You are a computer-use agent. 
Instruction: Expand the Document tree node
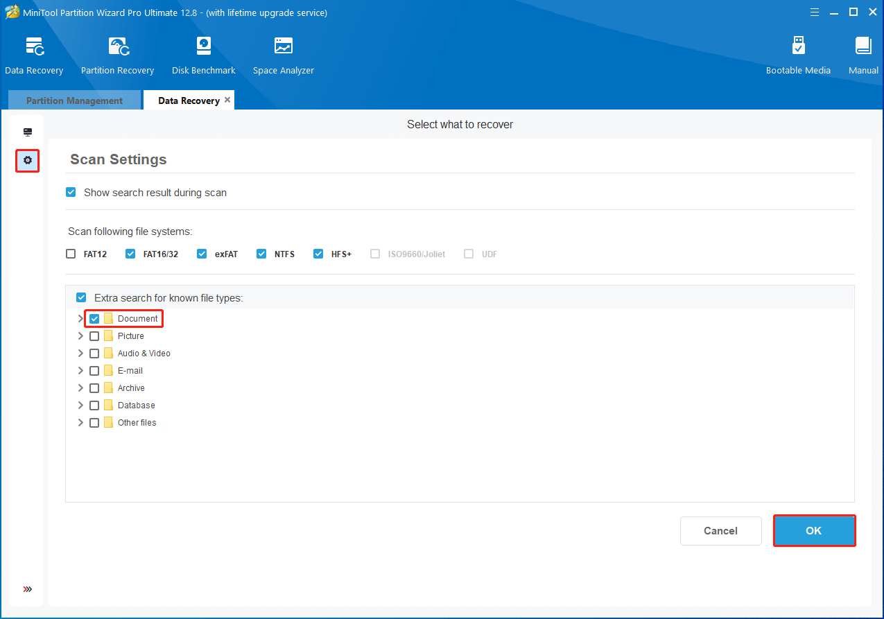coord(80,319)
